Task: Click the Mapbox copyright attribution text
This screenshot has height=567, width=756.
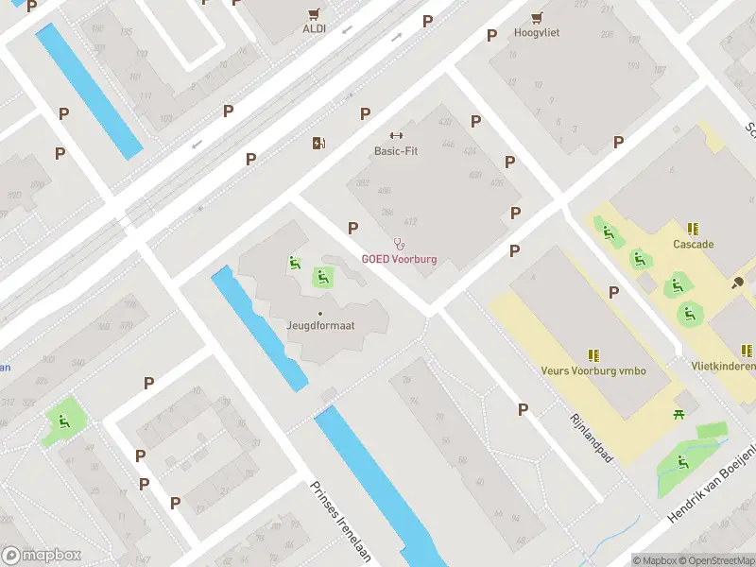Action: click(655, 560)
